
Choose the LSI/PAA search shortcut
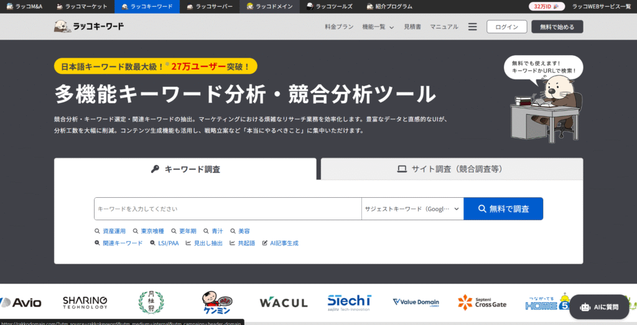click(164, 243)
